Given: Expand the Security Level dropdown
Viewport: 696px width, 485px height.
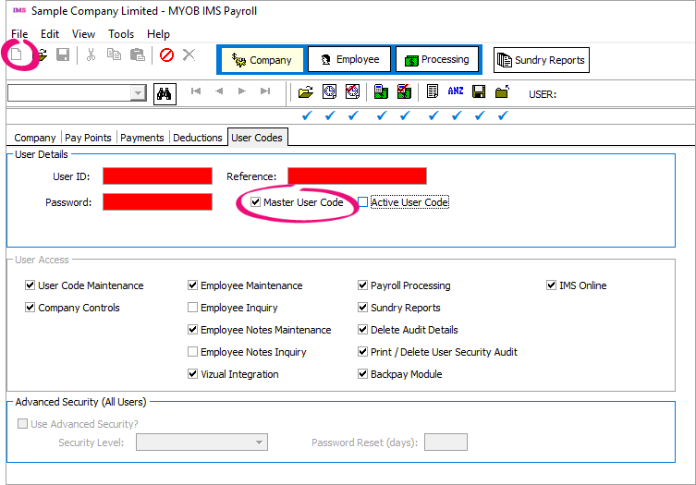Looking at the screenshot, I should (260, 443).
